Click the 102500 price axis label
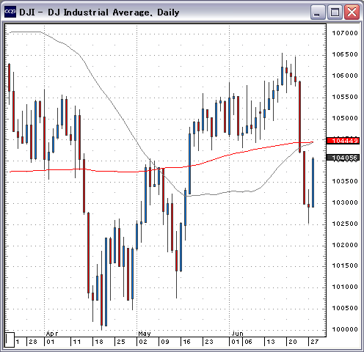 point(345,224)
